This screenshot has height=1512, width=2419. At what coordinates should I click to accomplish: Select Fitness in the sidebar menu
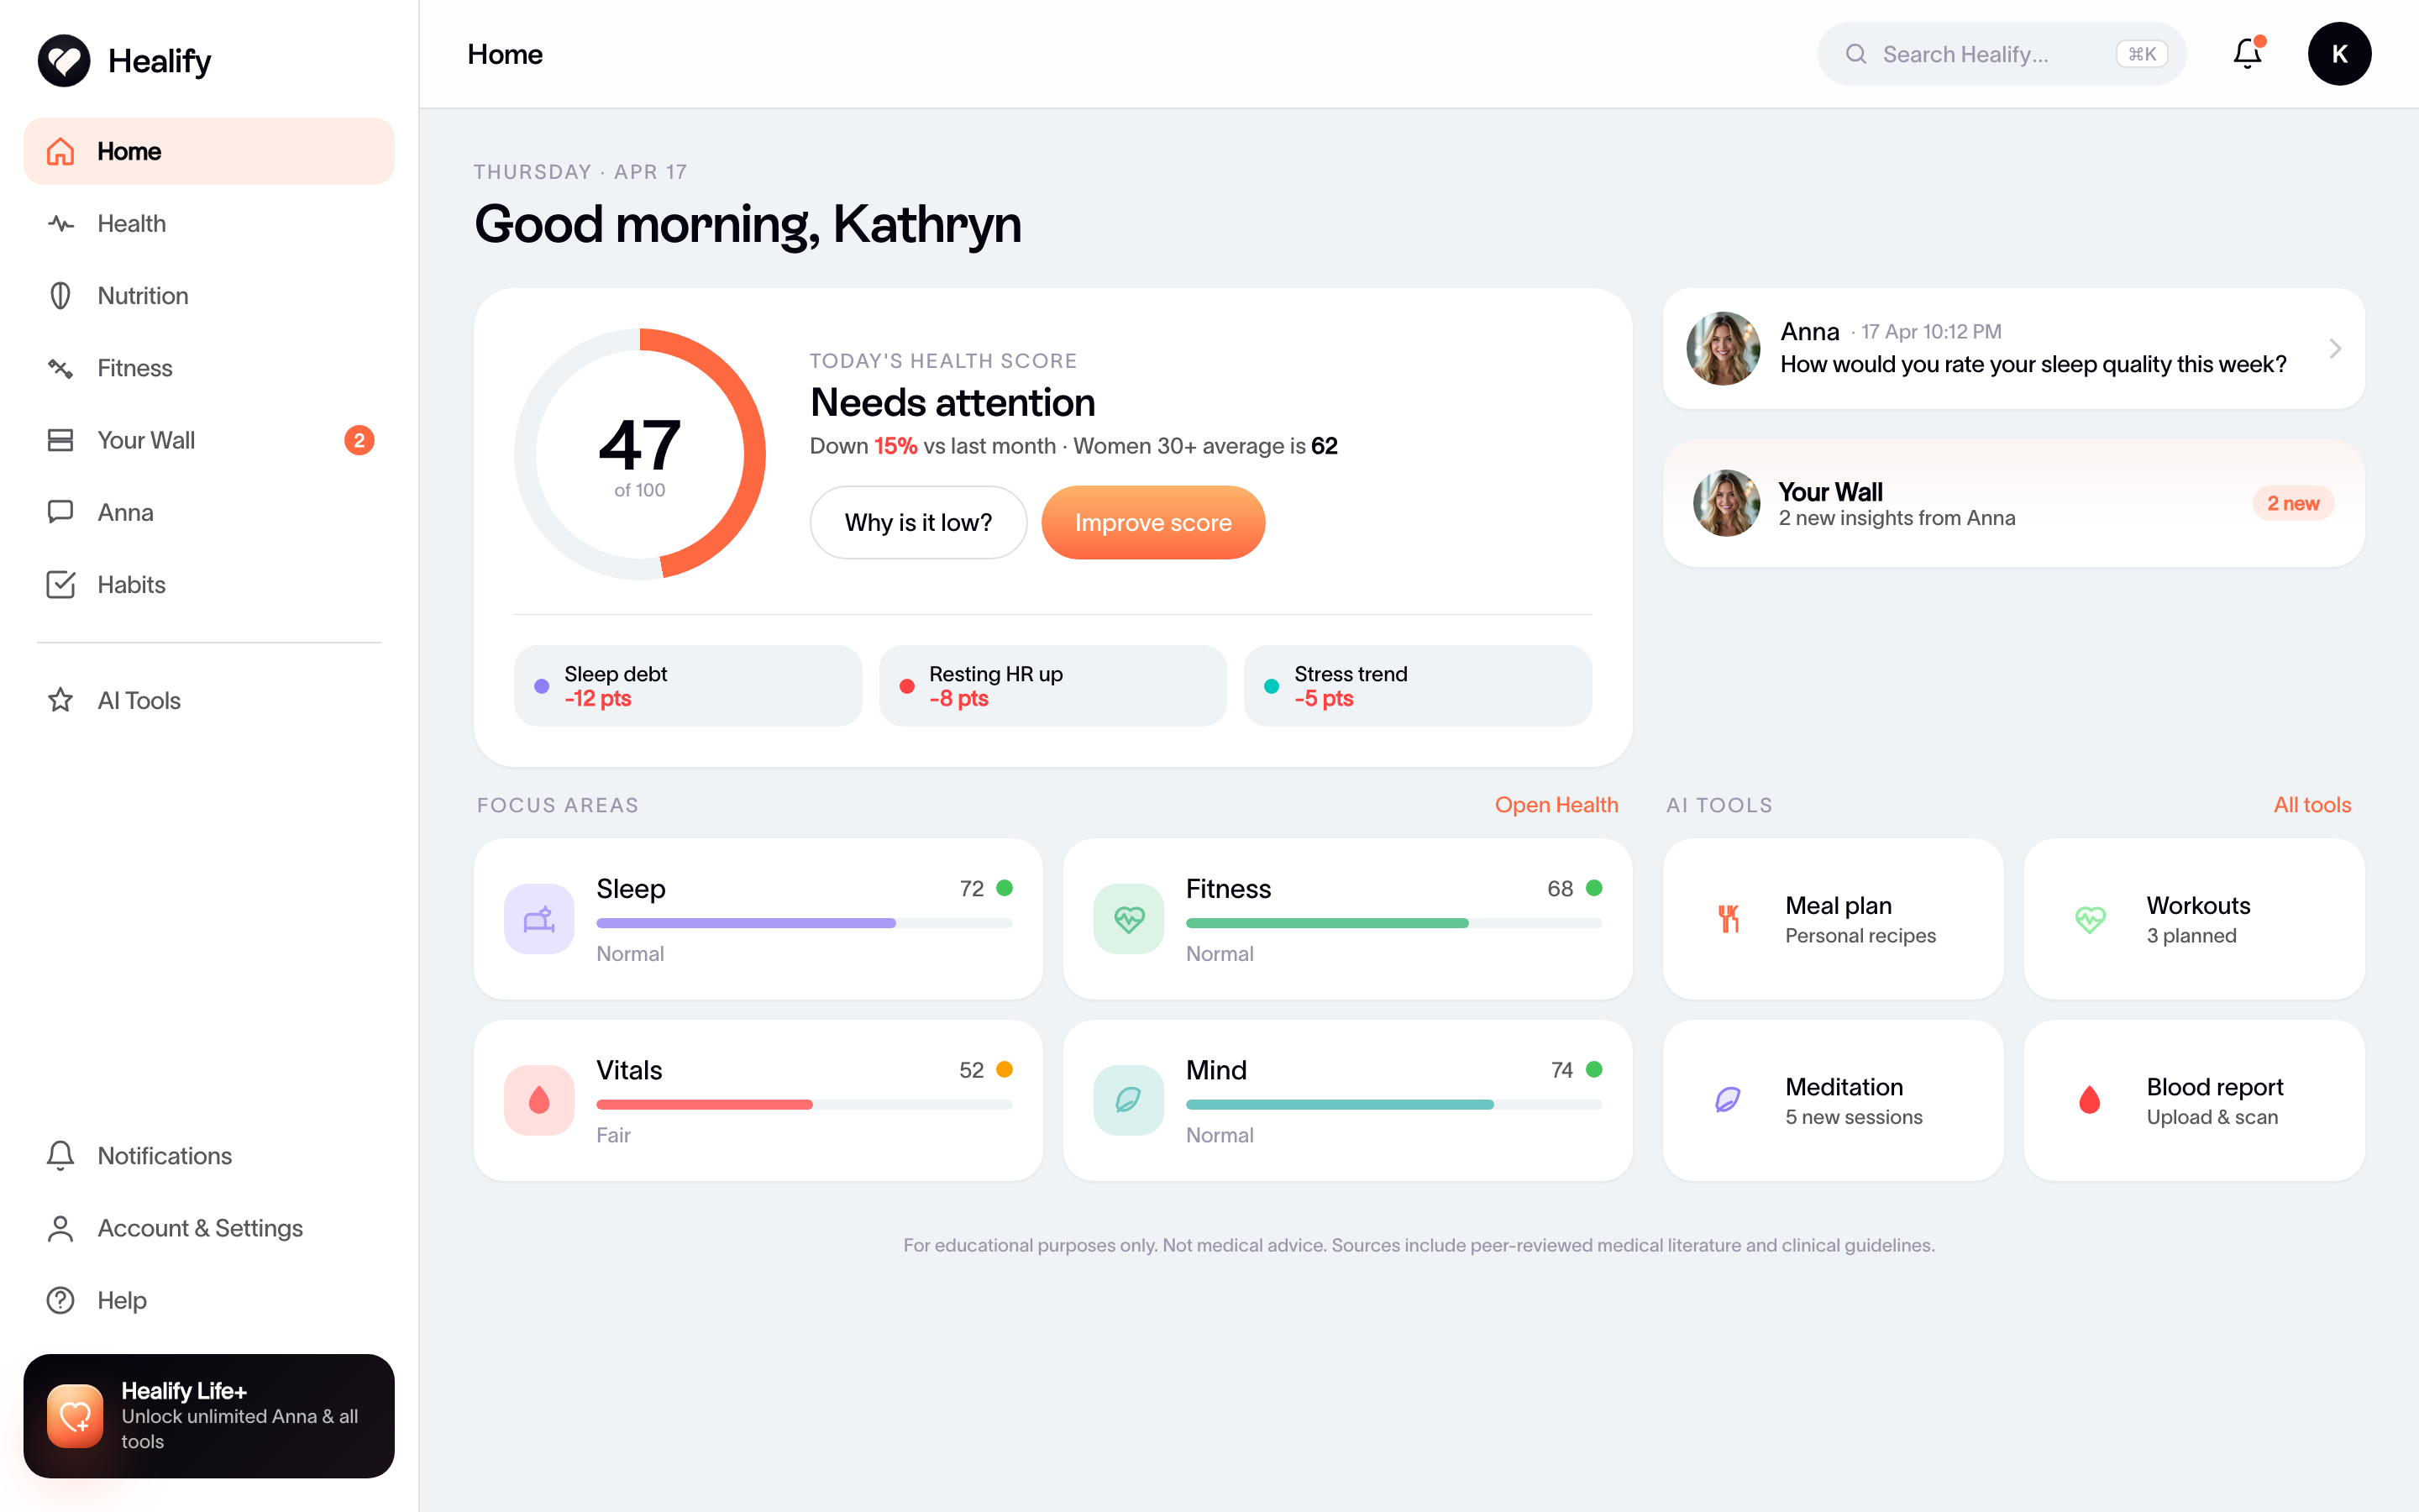point(209,368)
